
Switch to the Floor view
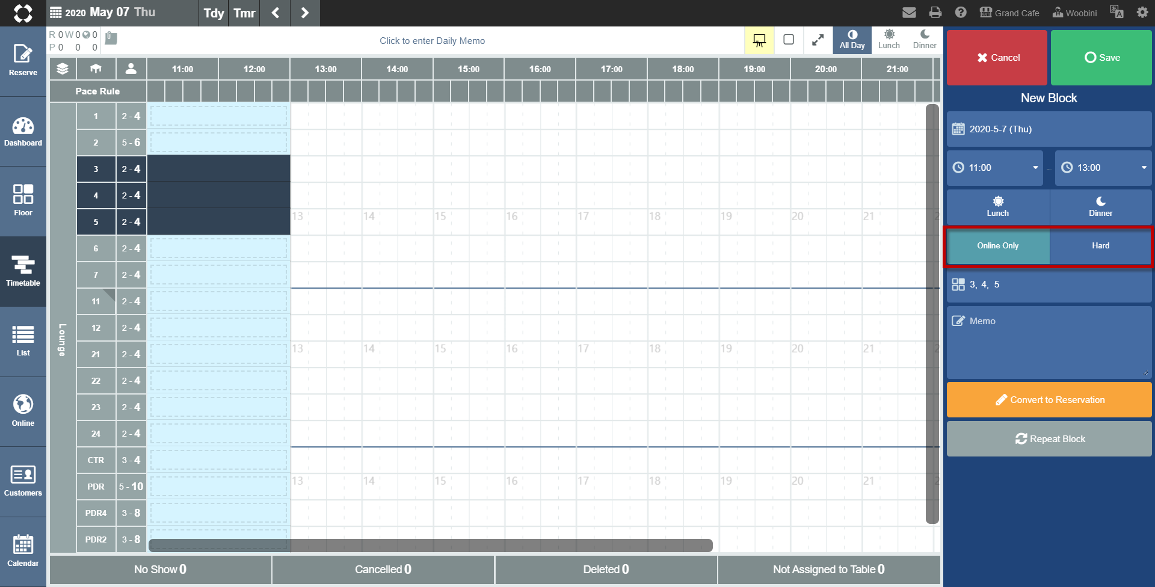[x=23, y=201]
